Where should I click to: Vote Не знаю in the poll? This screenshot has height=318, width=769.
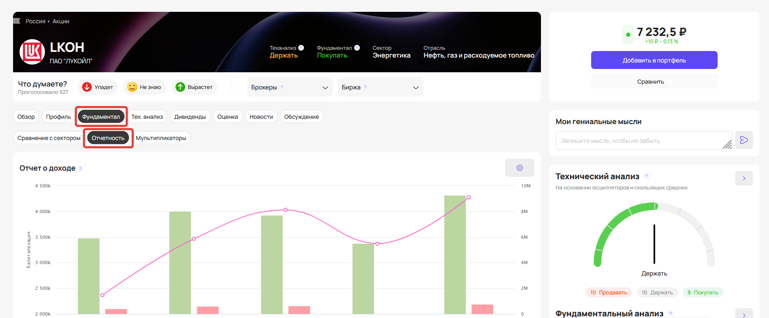144,87
